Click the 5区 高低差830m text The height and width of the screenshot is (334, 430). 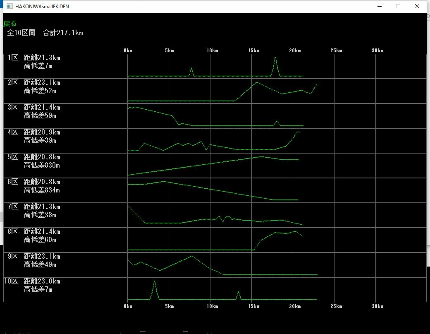[x=42, y=166]
